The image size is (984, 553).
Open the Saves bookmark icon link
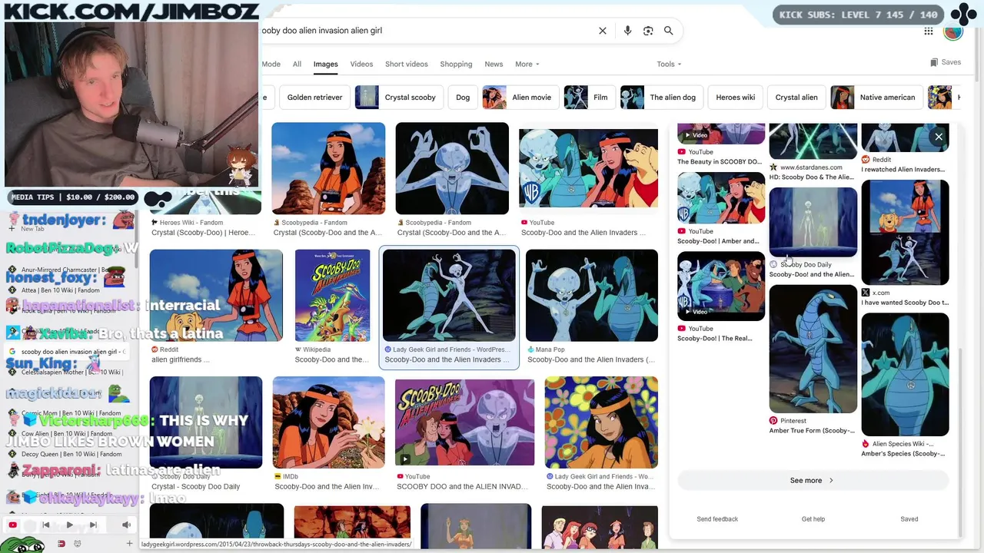pyautogui.click(x=946, y=62)
